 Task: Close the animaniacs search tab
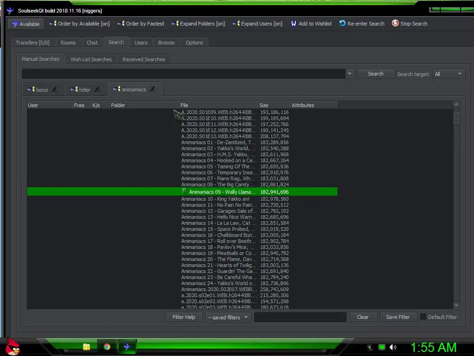coord(152,89)
